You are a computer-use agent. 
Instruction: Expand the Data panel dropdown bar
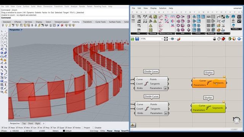[139, 33]
